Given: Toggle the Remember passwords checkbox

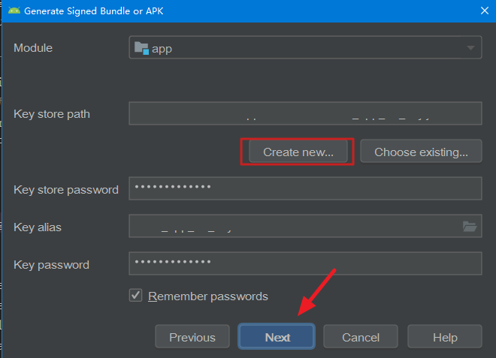Looking at the screenshot, I should (136, 296).
